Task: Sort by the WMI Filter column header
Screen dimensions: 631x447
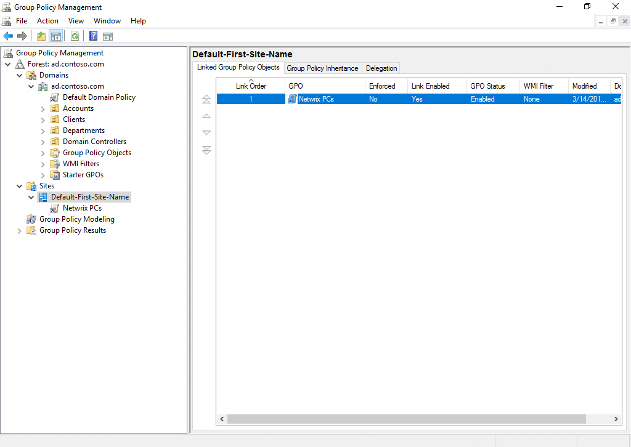Action: pyautogui.click(x=543, y=86)
